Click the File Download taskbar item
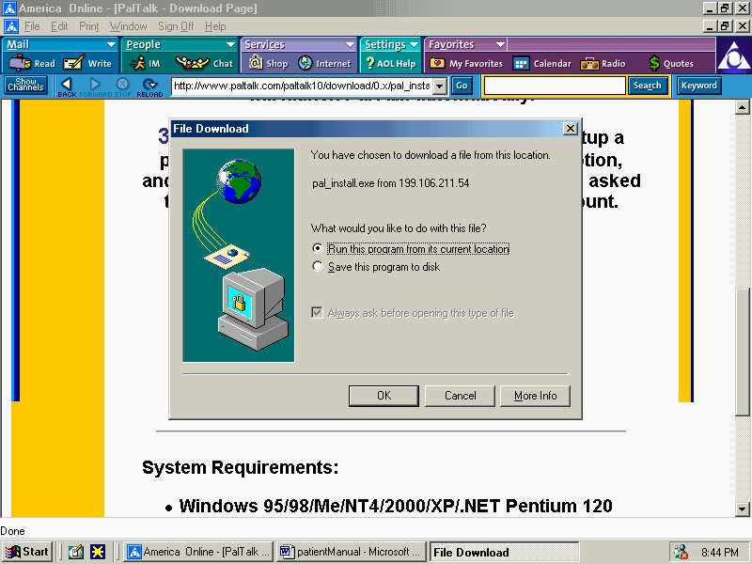Image resolution: width=752 pixels, height=564 pixels. [504, 552]
